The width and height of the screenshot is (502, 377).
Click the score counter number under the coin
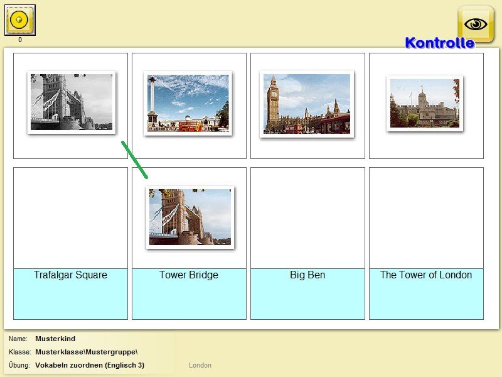pyautogui.click(x=20, y=40)
